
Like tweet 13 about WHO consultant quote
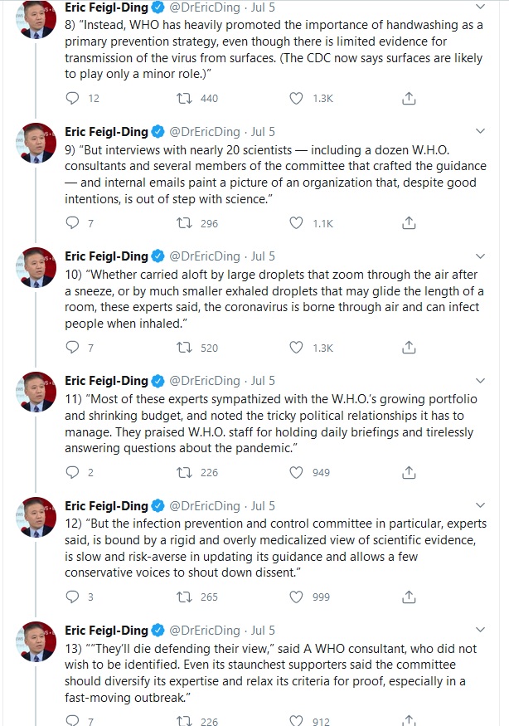[297, 721]
